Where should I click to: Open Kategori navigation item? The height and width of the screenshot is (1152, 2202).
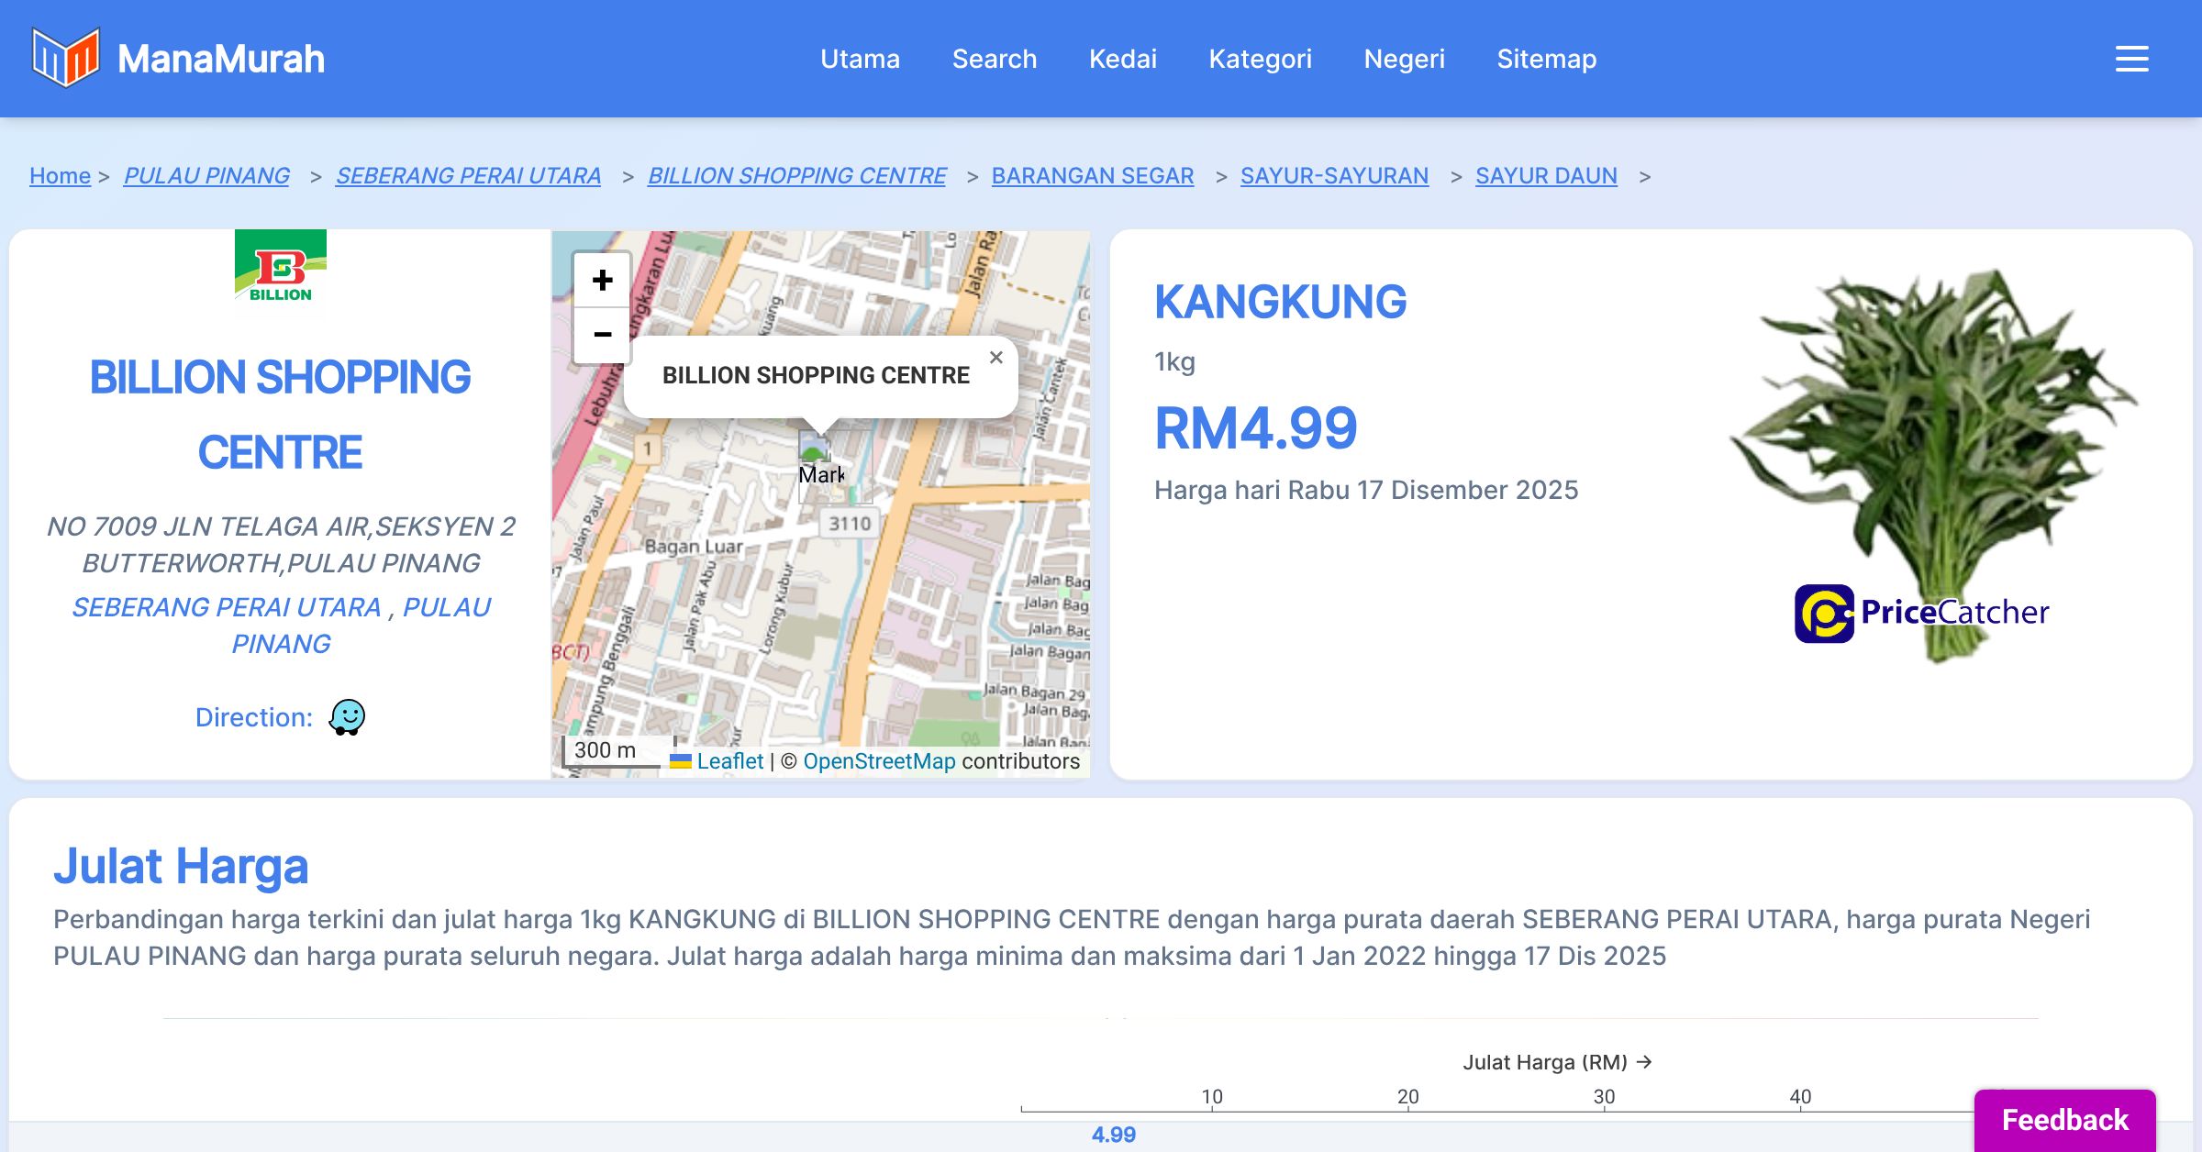click(x=1260, y=59)
